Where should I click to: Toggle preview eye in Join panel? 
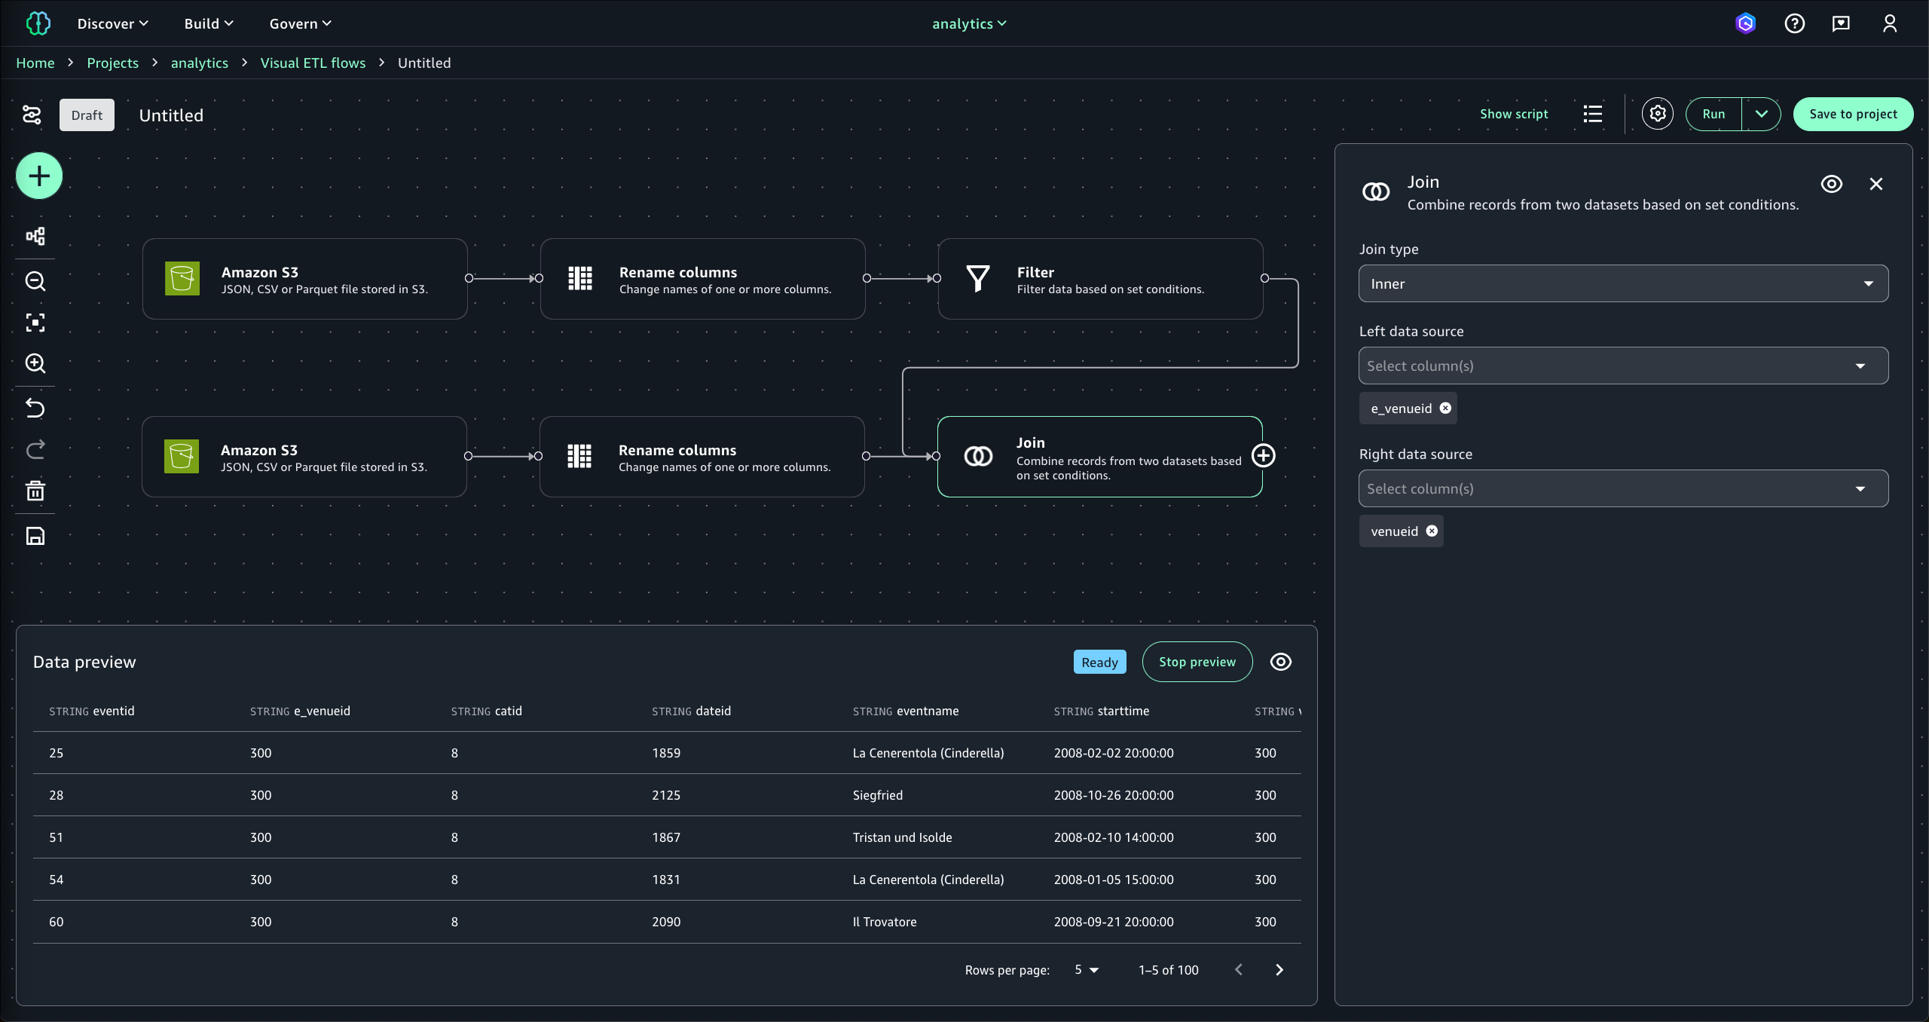pyautogui.click(x=1831, y=184)
